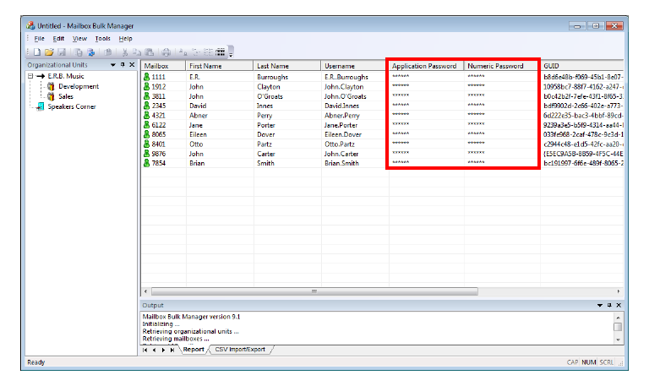This screenshot has width=649, height=375.
Task: Select the Development organizational unit
Action: pyautogui.click(x=79, y=86)
